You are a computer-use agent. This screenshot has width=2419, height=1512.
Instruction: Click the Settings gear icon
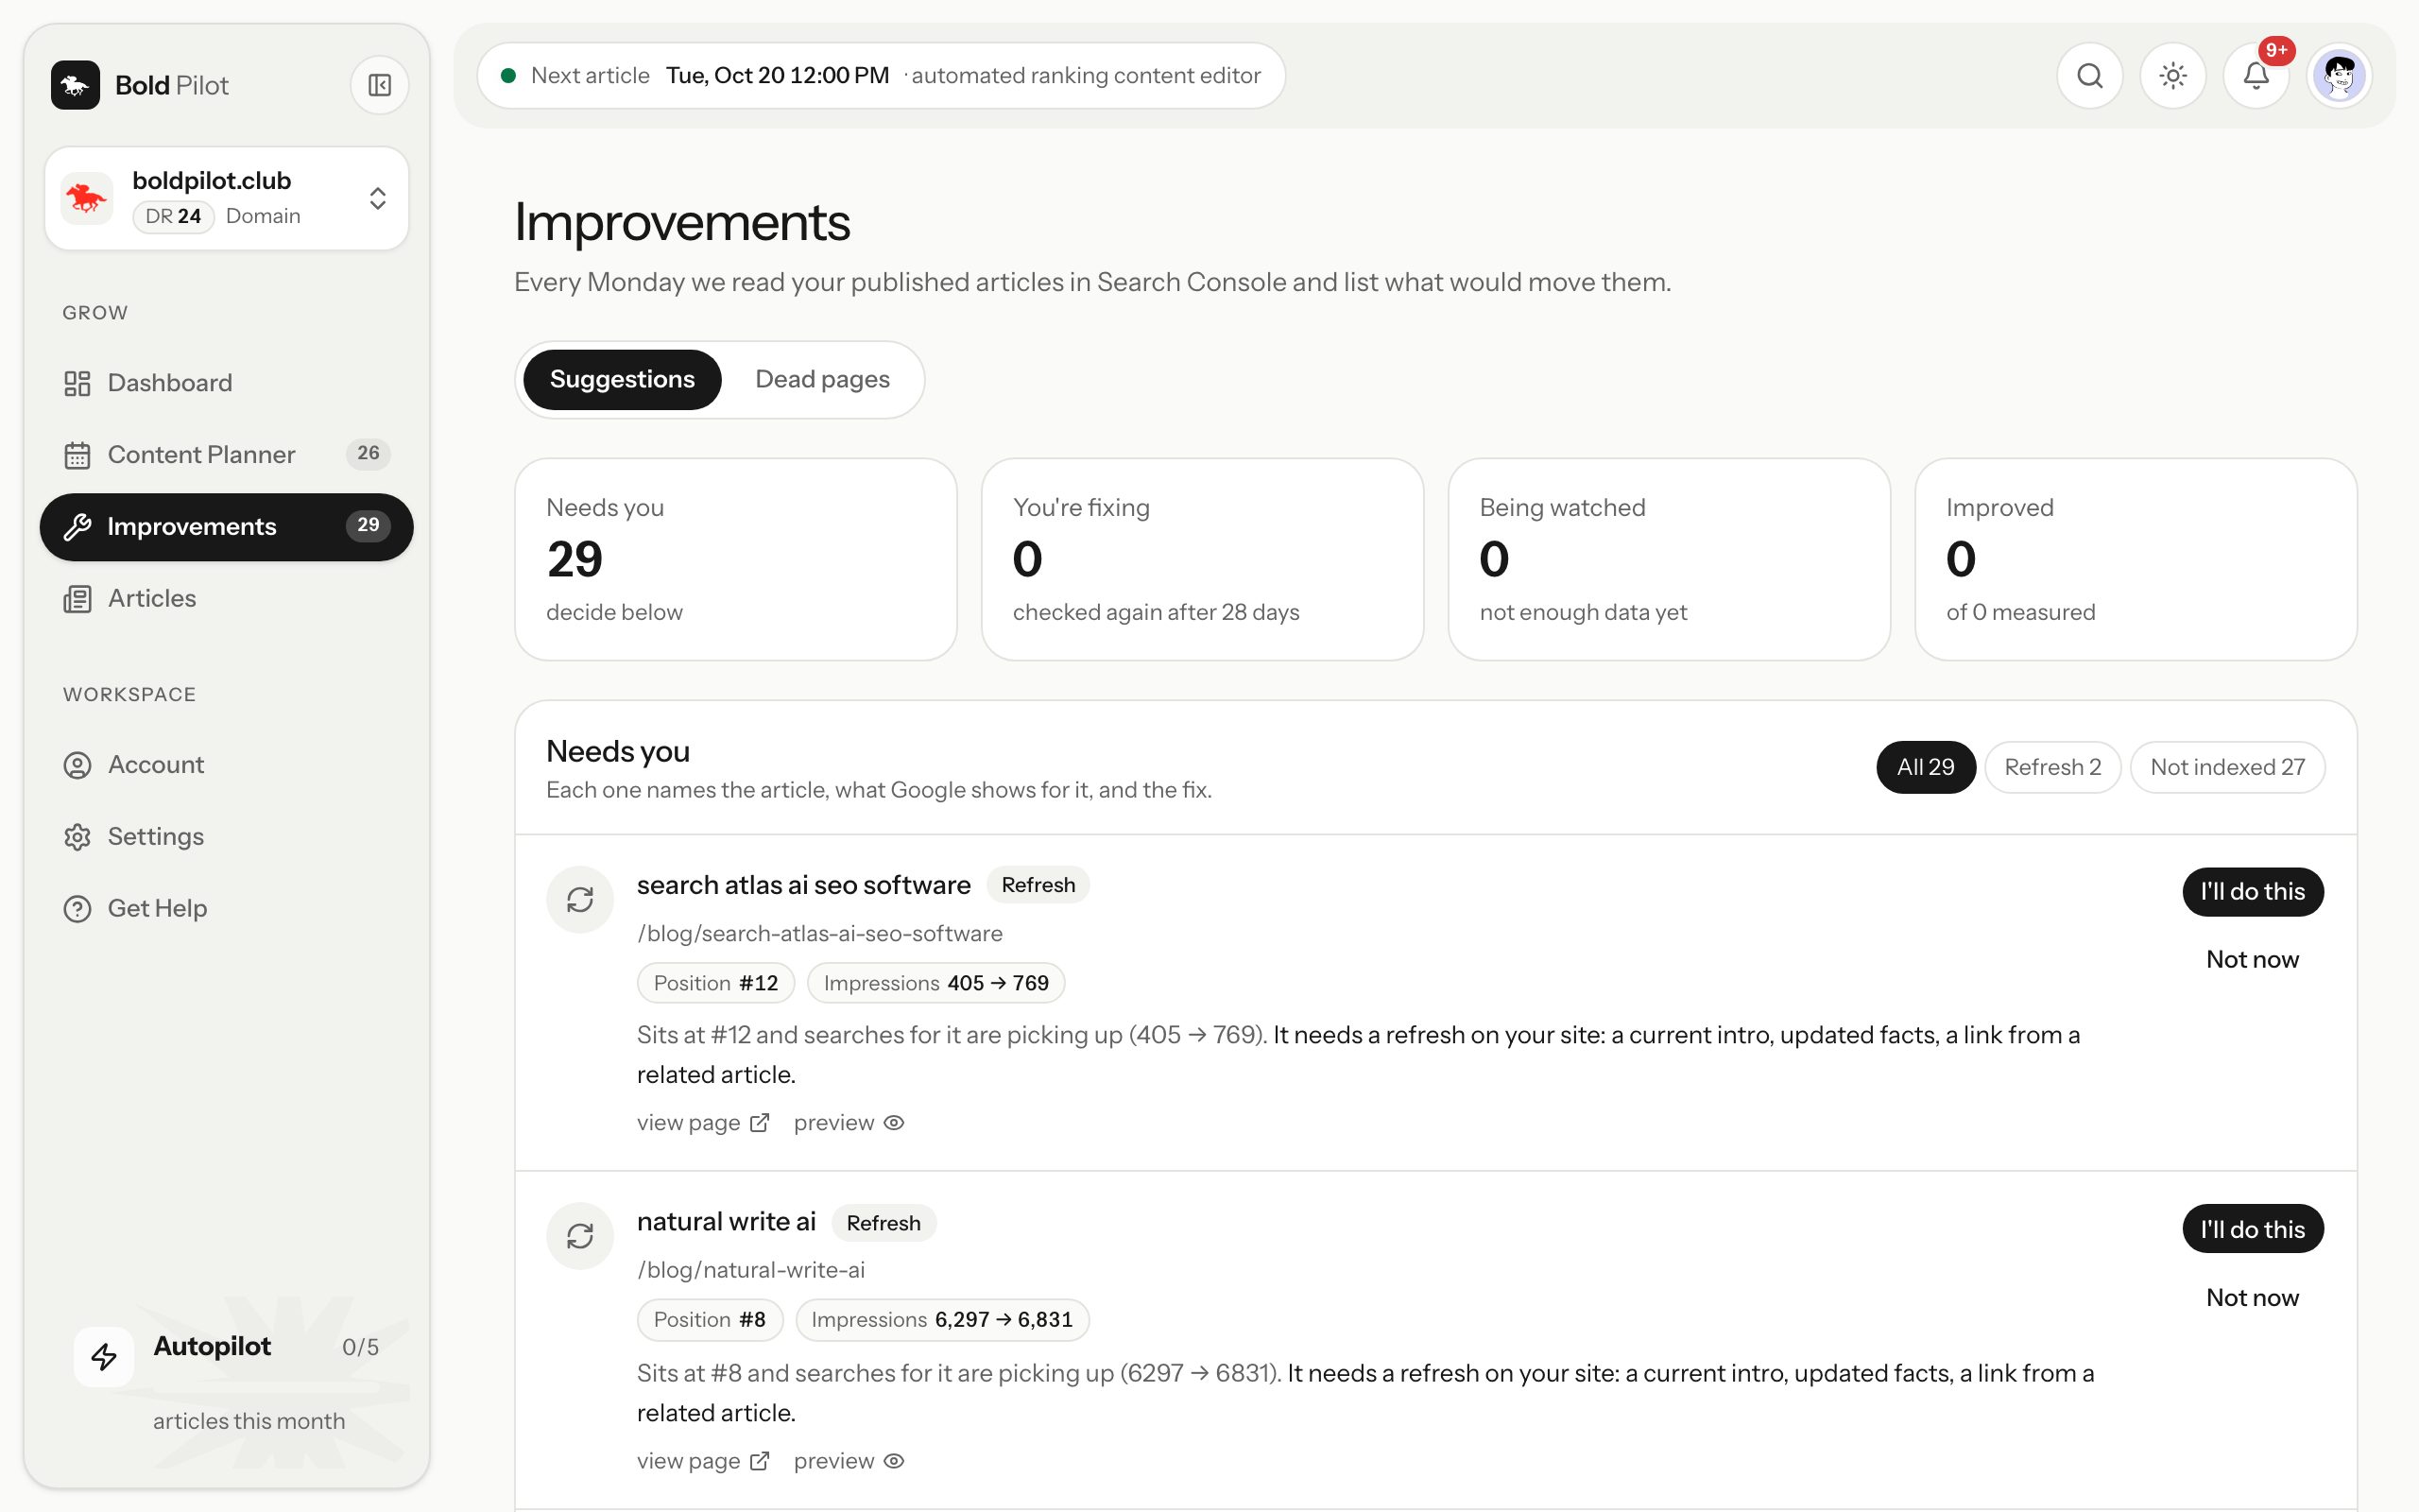tap(77, 837)
